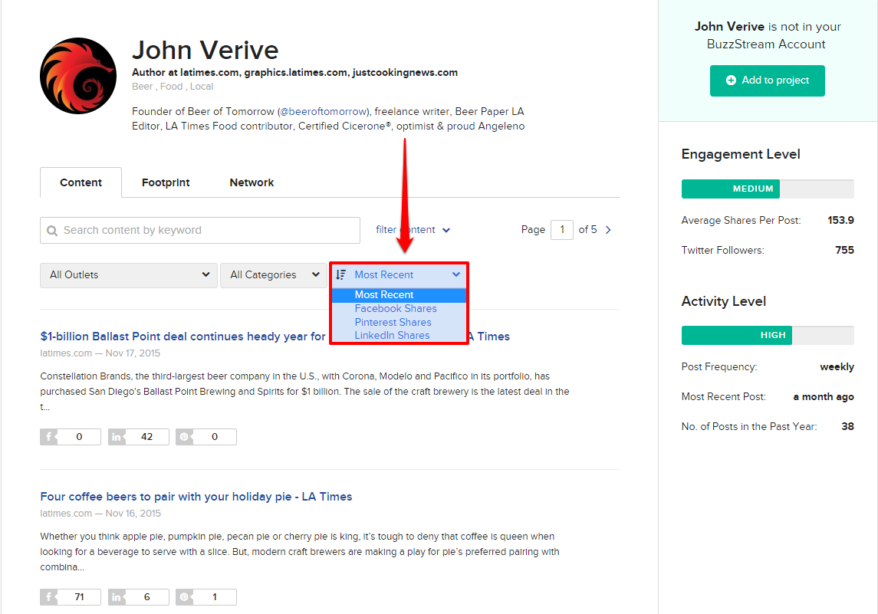Click the MEDIUM engagement level bar
Screen dimensions: 878x614
[x=730, y=189]
